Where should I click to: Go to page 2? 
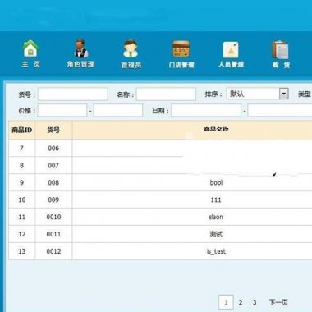pyautogui.click(x=241, y=302)
